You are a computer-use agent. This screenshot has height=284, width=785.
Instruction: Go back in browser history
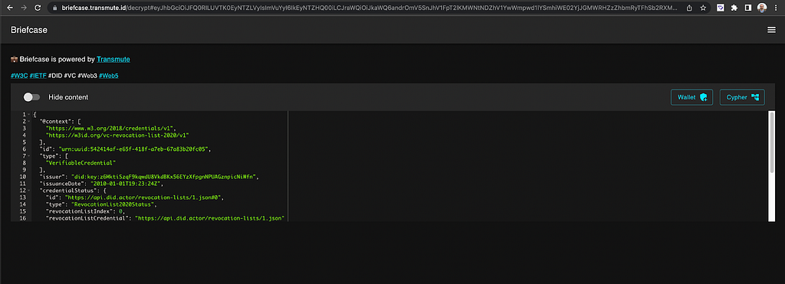click(9, 8)
